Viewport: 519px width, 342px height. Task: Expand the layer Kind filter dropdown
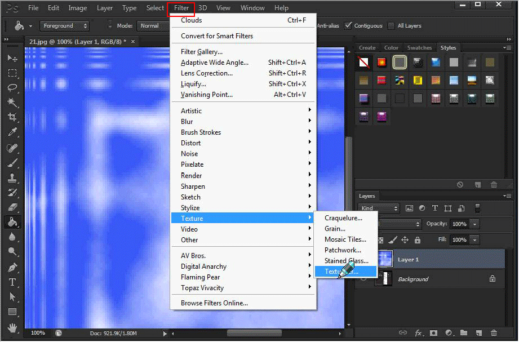pyautogui.click(x=379, y=208)
